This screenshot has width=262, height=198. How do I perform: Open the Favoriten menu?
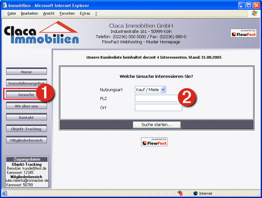pos(67,14)
